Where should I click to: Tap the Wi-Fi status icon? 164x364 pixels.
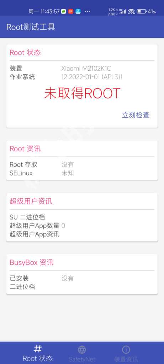click(131, 11)
